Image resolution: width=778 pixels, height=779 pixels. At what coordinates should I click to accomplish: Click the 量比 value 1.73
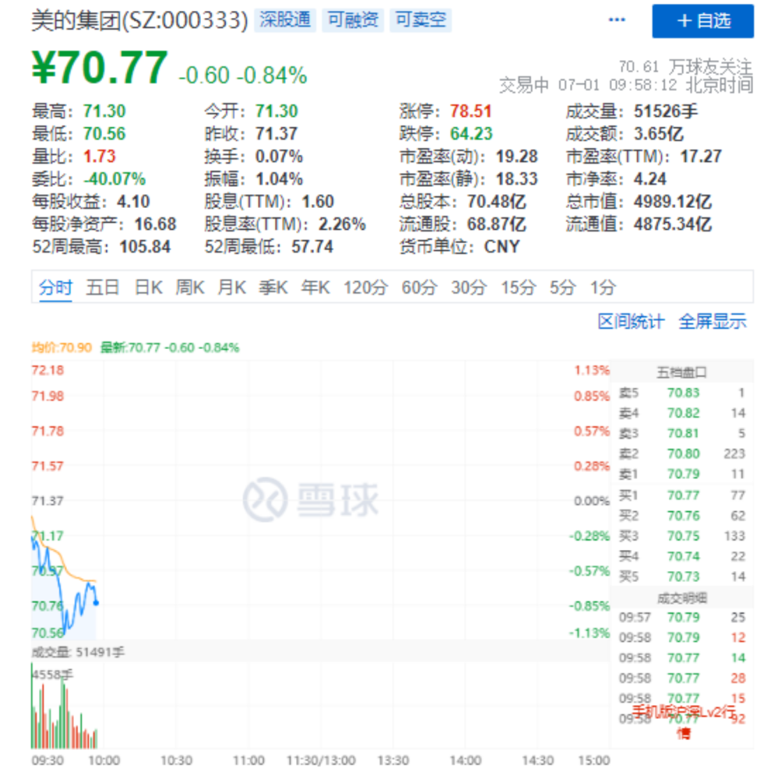pos(100,157)
